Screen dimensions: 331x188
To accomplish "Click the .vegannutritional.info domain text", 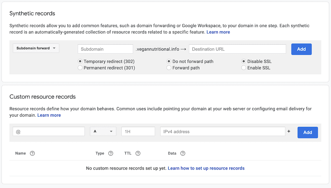I will coord(158,49).
